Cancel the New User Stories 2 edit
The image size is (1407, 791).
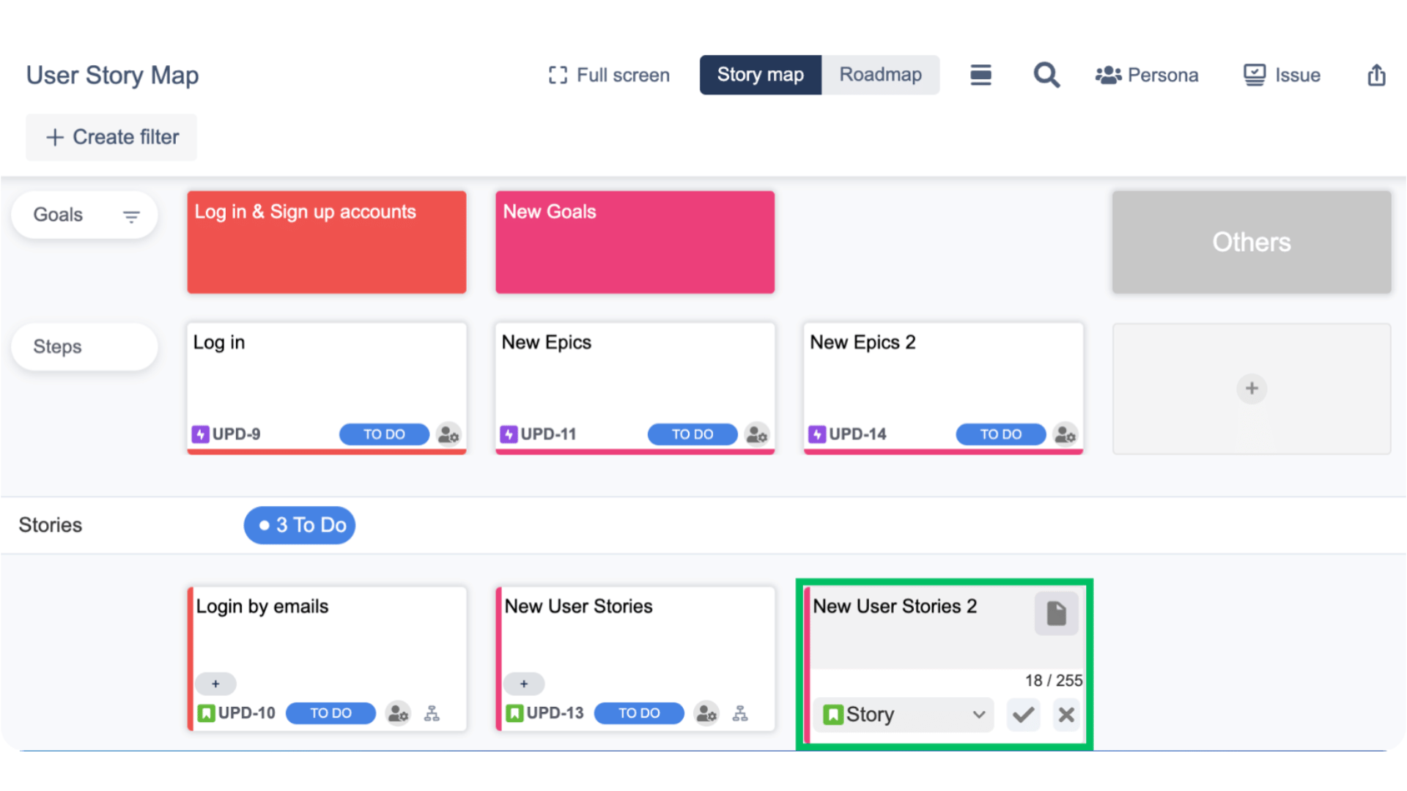1066,714
